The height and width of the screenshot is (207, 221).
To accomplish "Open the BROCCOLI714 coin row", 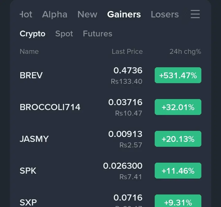I will click(110, 107).
